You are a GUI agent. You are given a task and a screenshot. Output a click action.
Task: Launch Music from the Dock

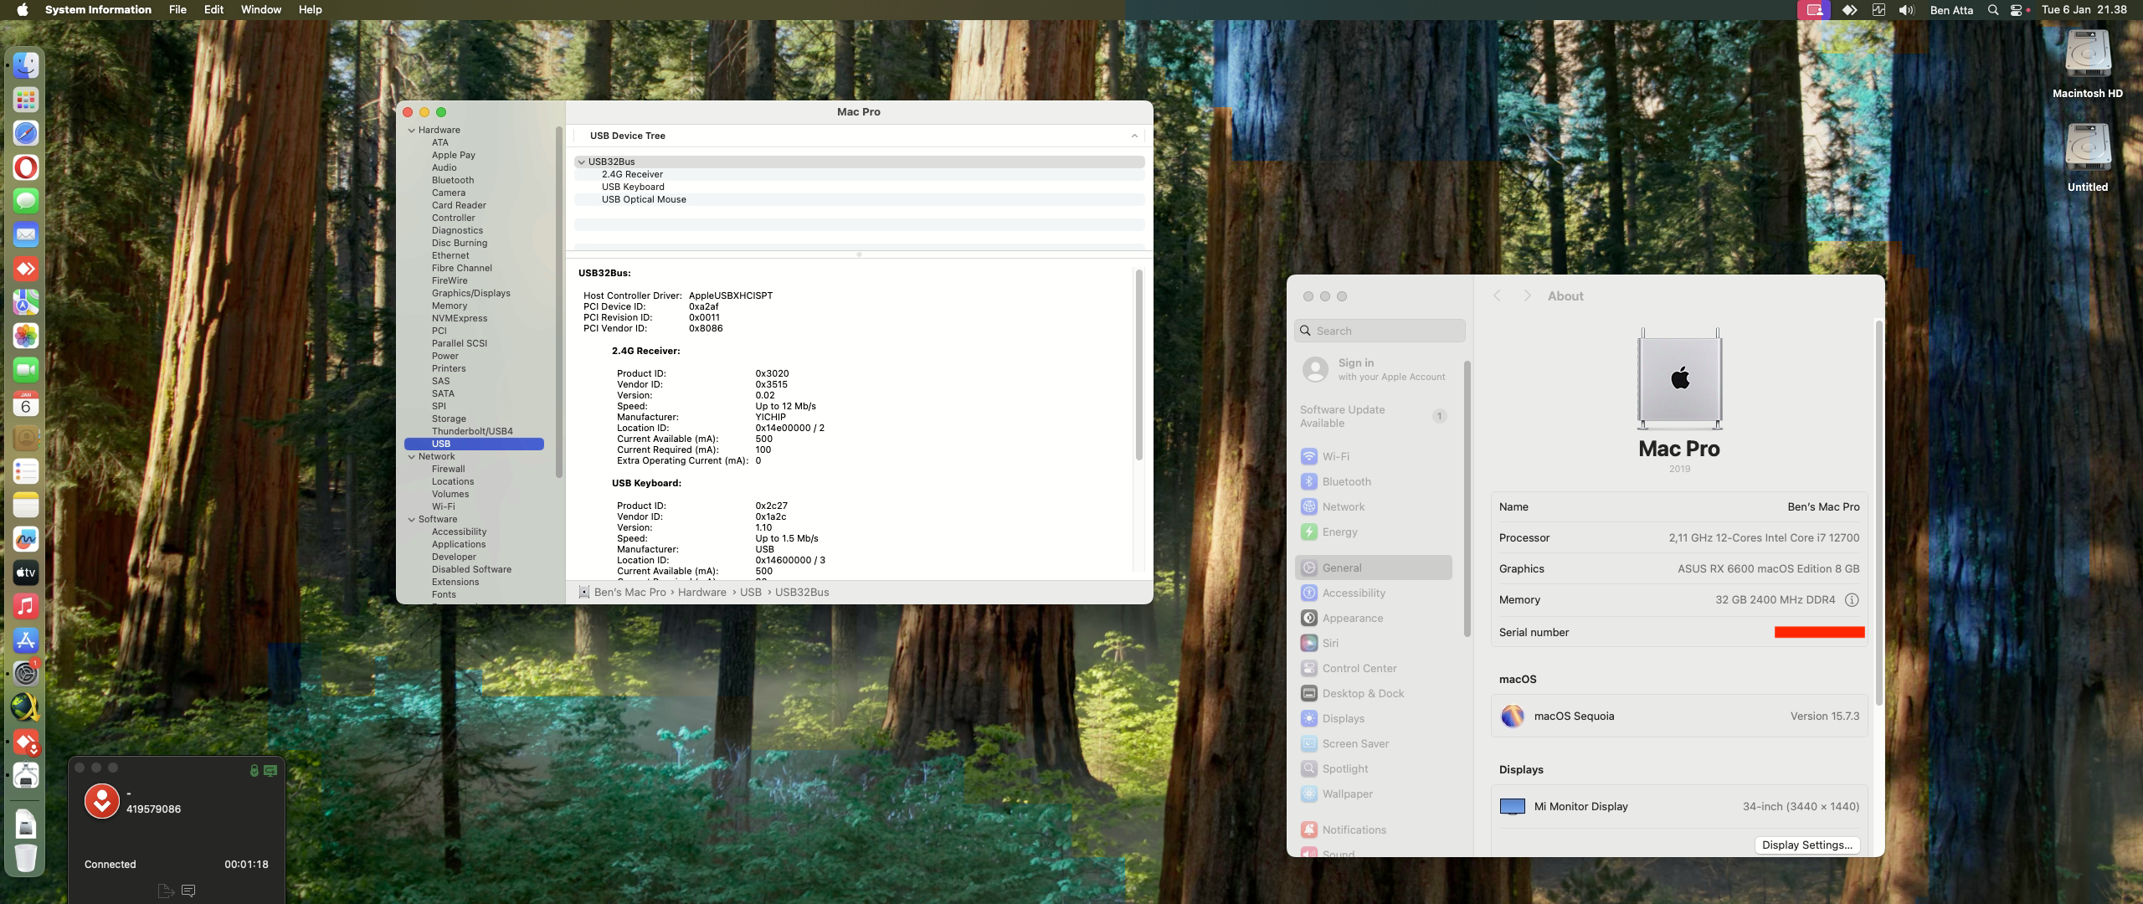coord(26,607)
